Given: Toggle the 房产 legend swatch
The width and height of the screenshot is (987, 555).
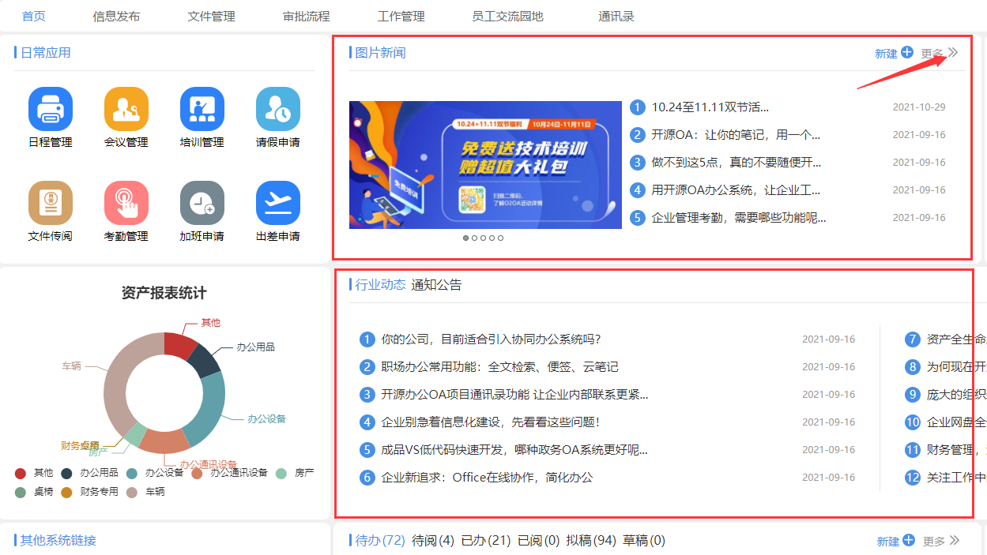Looking at the screenshot, I should pyautogui.click(x=281, y=473).
